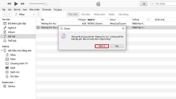The image size is (176, 99).
Task: Switch to the Thư viện tab
Action: (x=73, y=14)
